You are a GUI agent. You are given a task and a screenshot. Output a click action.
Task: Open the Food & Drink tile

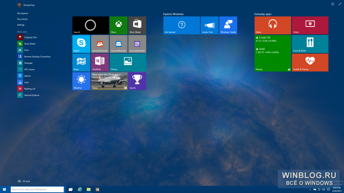[x=310, y=44]
